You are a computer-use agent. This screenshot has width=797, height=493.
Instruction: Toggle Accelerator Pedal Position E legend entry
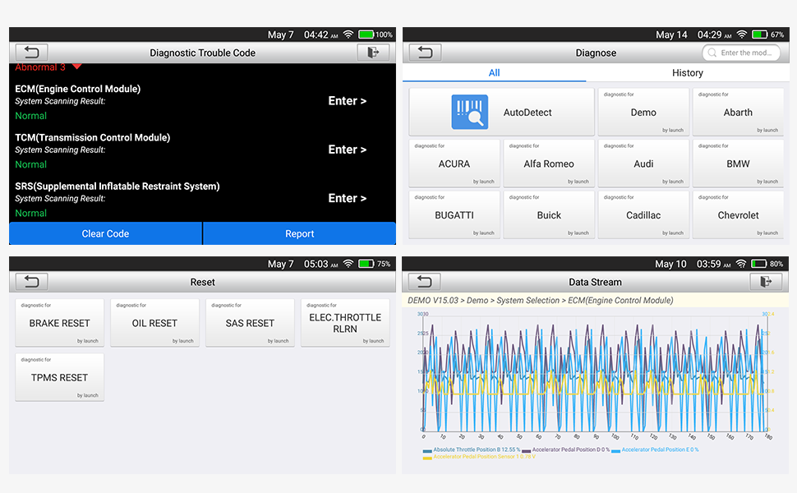pos(659,450)
